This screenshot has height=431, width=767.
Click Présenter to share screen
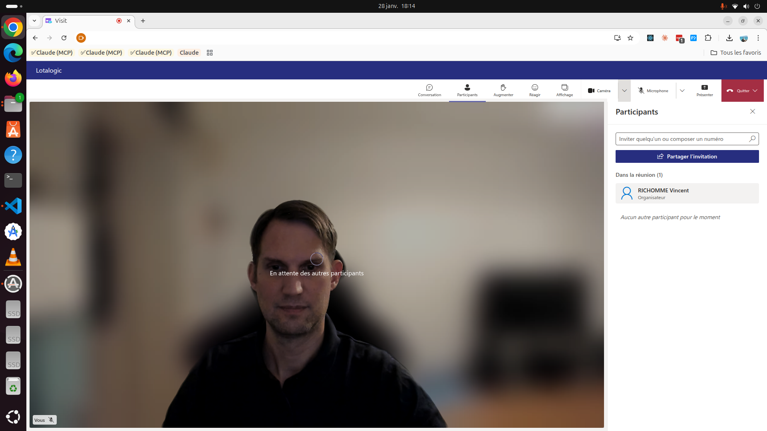point(704,91)
